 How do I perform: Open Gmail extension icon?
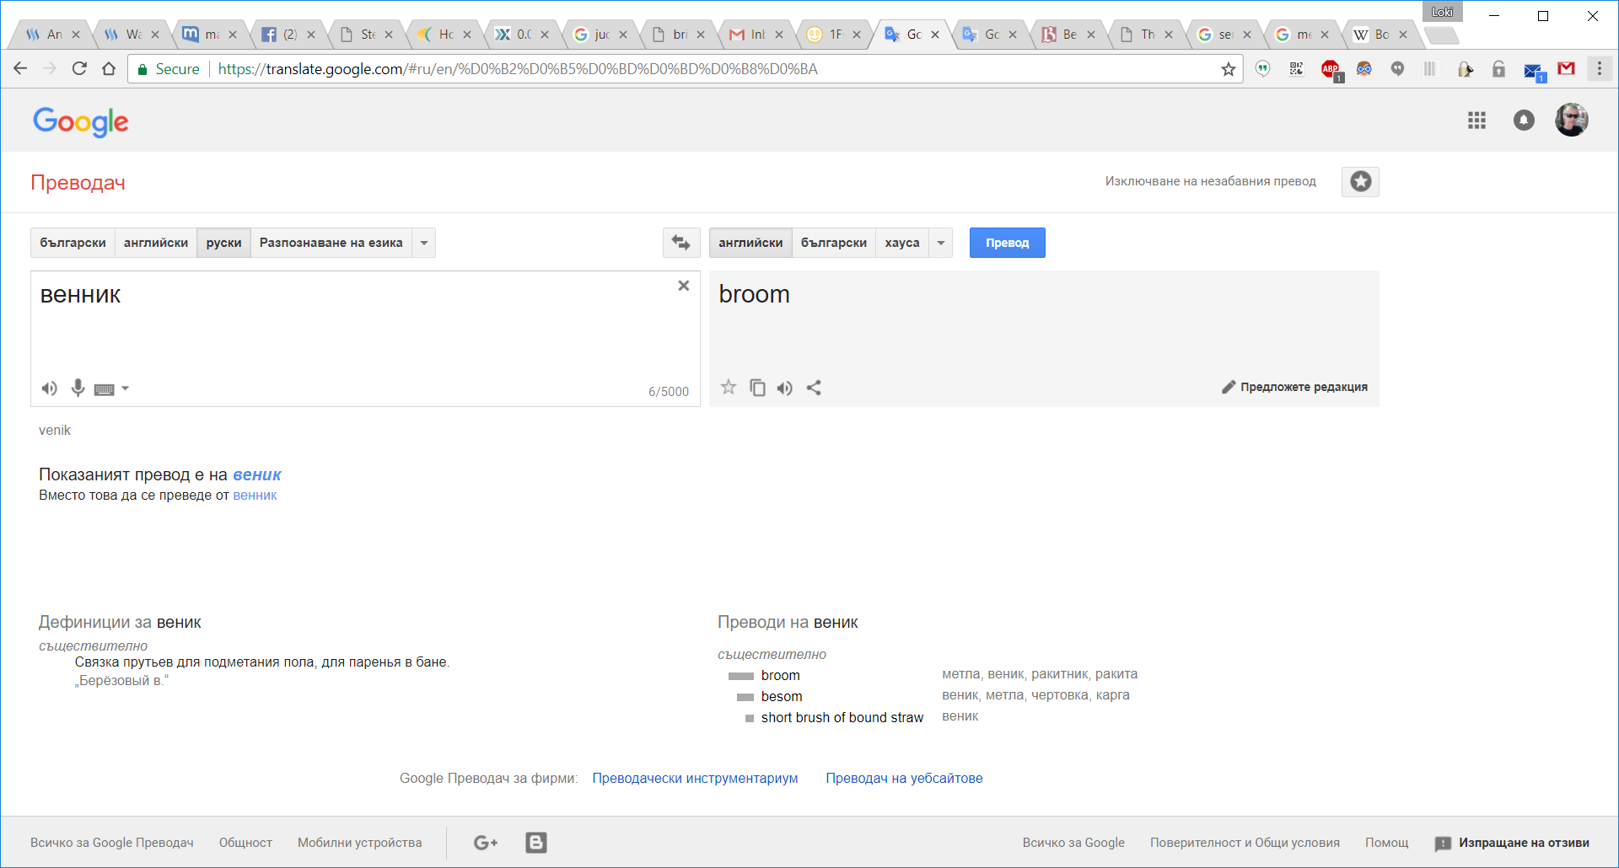(1566, 69)
